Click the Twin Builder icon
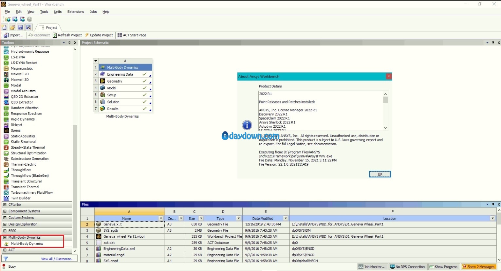Viewport: 501px width, 271px height. (6, 198)
